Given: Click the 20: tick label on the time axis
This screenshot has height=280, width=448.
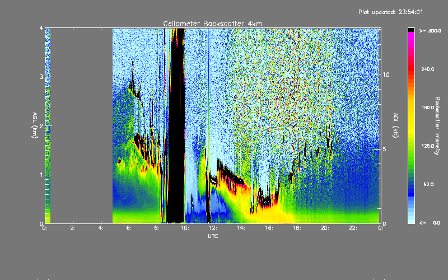Looking at the screenshot, I should (x=325, y=228).
